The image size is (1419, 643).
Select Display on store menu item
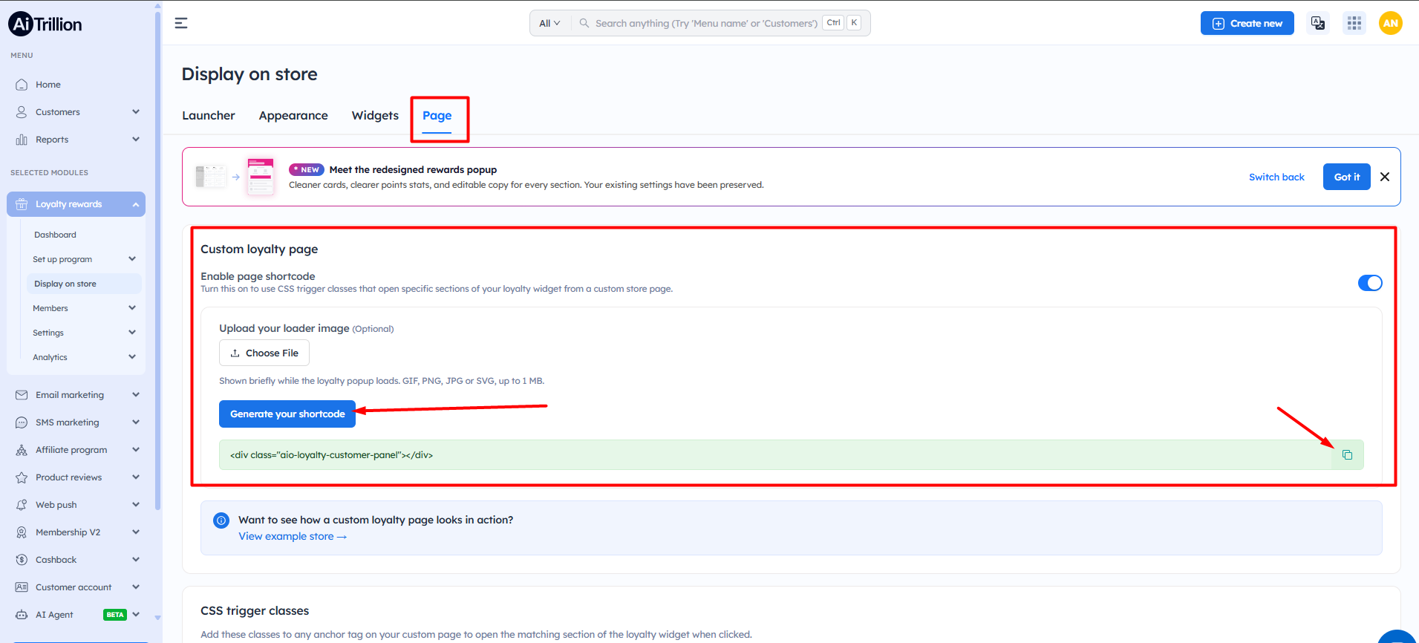point(84,284)
